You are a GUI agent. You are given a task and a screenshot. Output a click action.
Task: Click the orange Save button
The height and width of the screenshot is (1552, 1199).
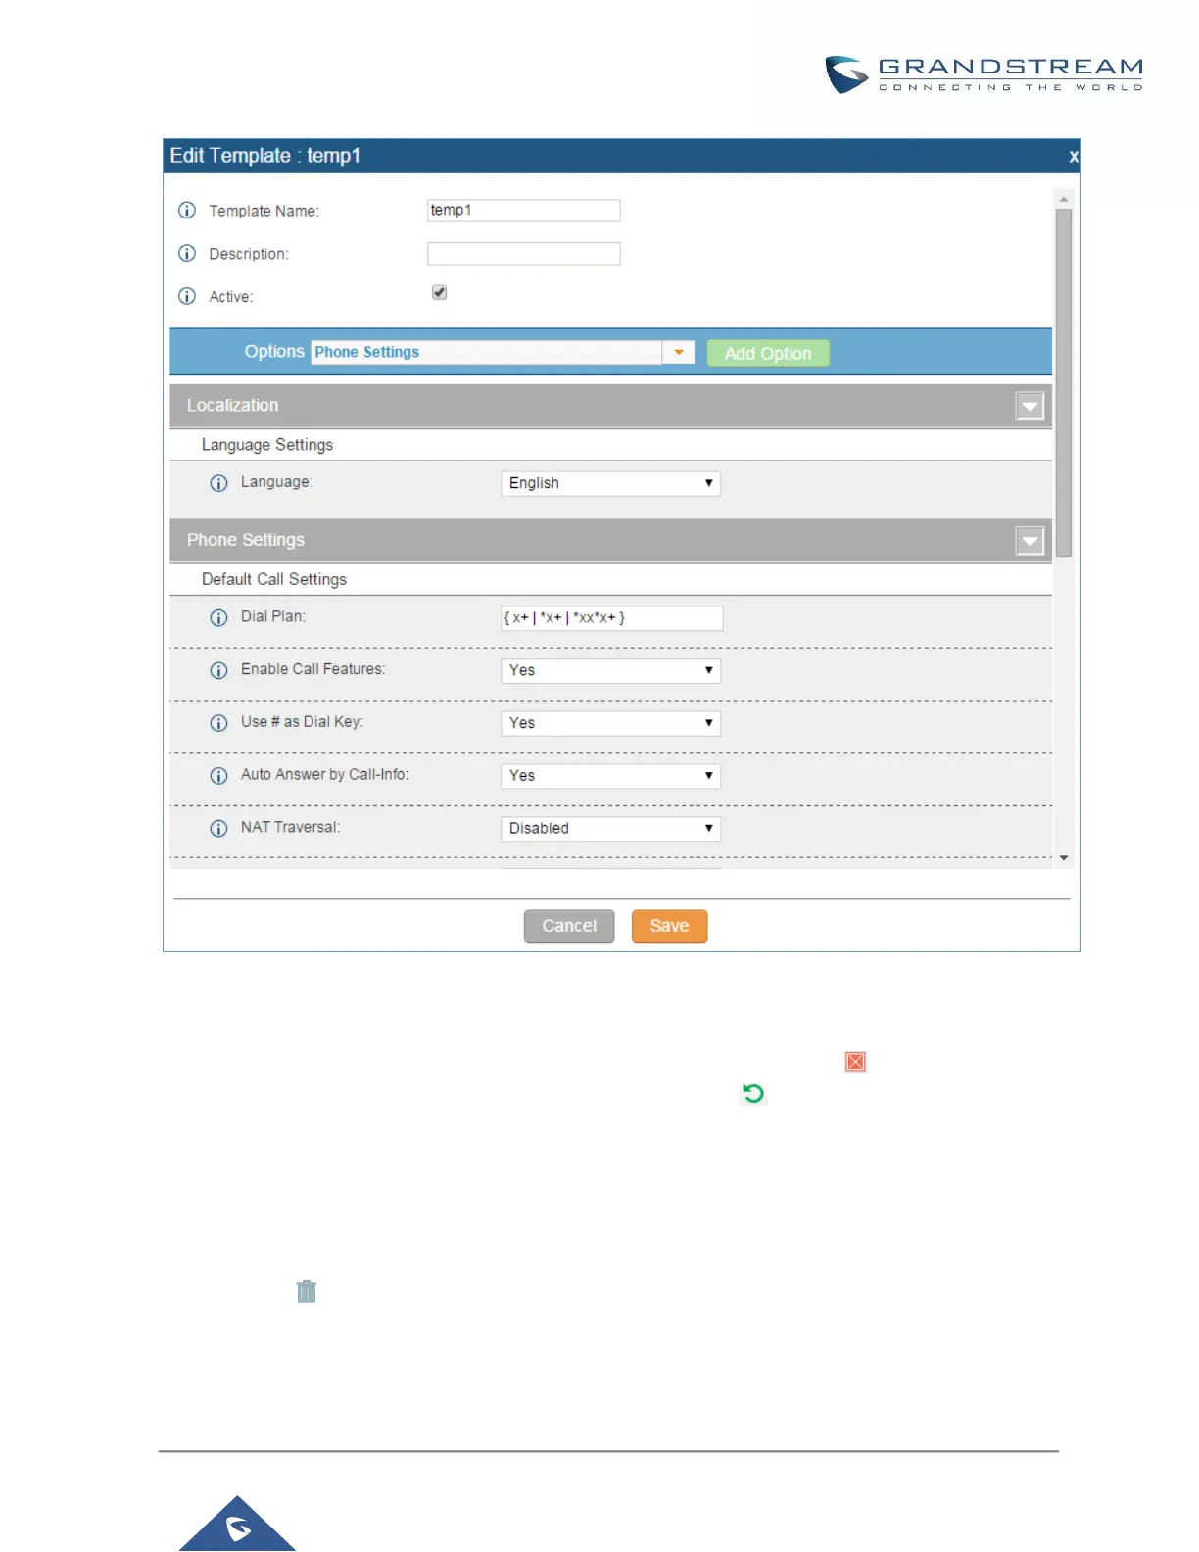coord(669,926)
